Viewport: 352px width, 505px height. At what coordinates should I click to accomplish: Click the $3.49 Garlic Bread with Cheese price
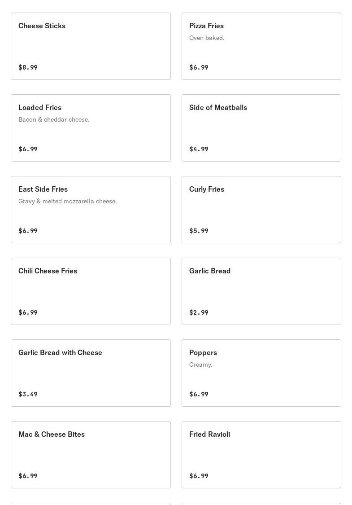(x=28, y=394)
